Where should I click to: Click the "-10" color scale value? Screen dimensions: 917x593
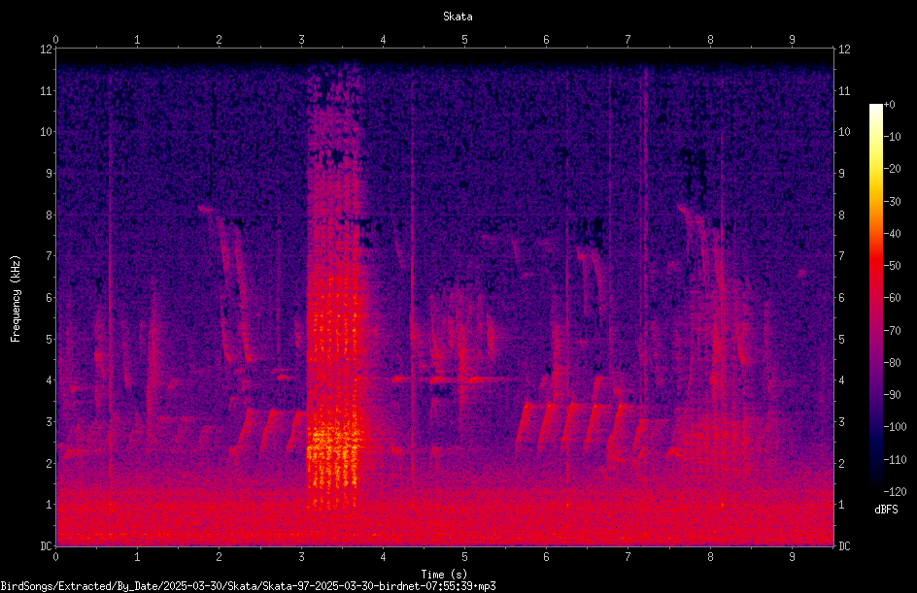[892, 137]
